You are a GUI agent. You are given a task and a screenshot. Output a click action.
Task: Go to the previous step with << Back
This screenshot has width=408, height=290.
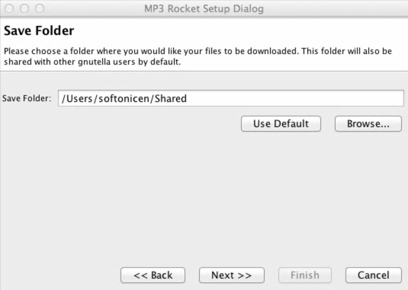click(x=153, y=275)
